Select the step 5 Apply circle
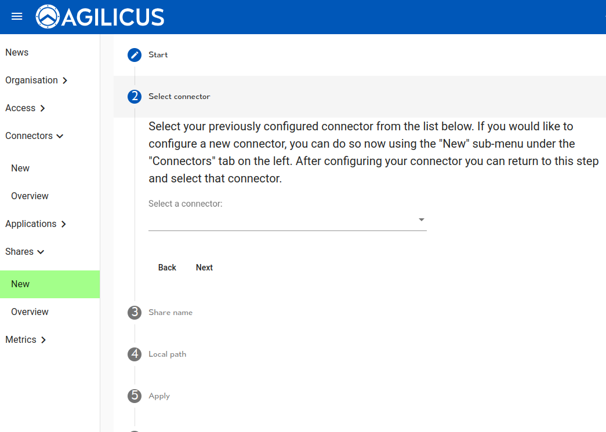This screenshot has height=432, width=606. [x=135, y=396]
